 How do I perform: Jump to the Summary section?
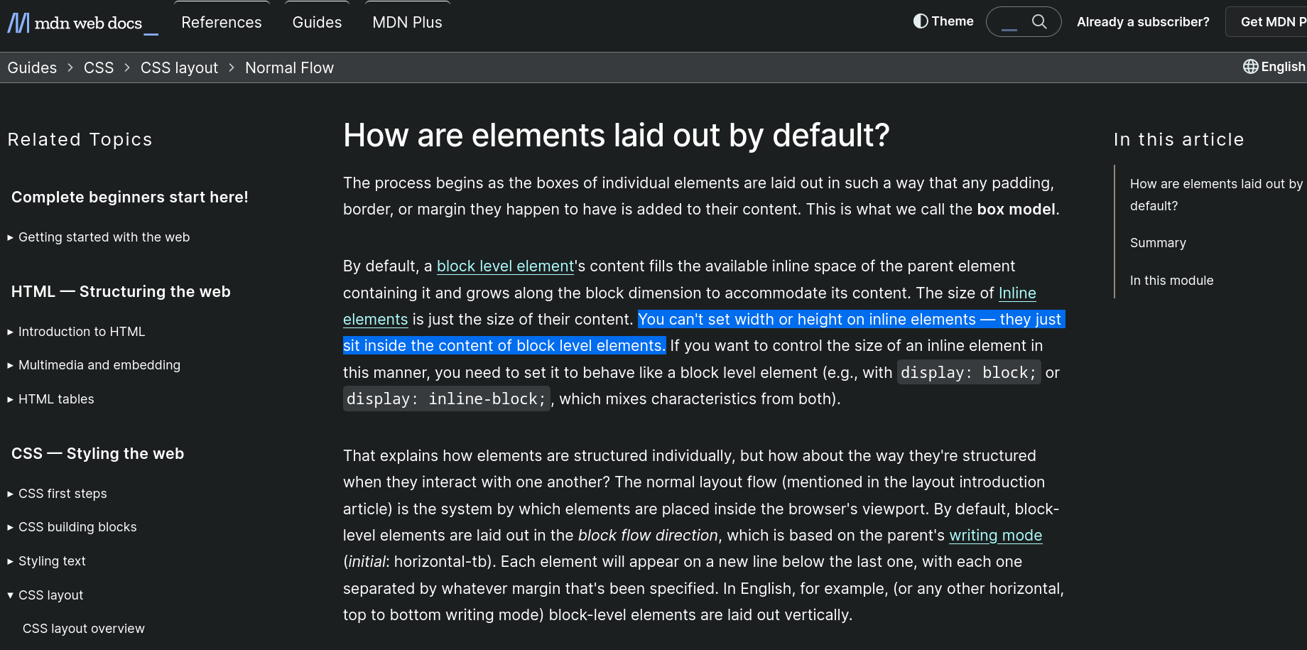tap(1157, 242)
